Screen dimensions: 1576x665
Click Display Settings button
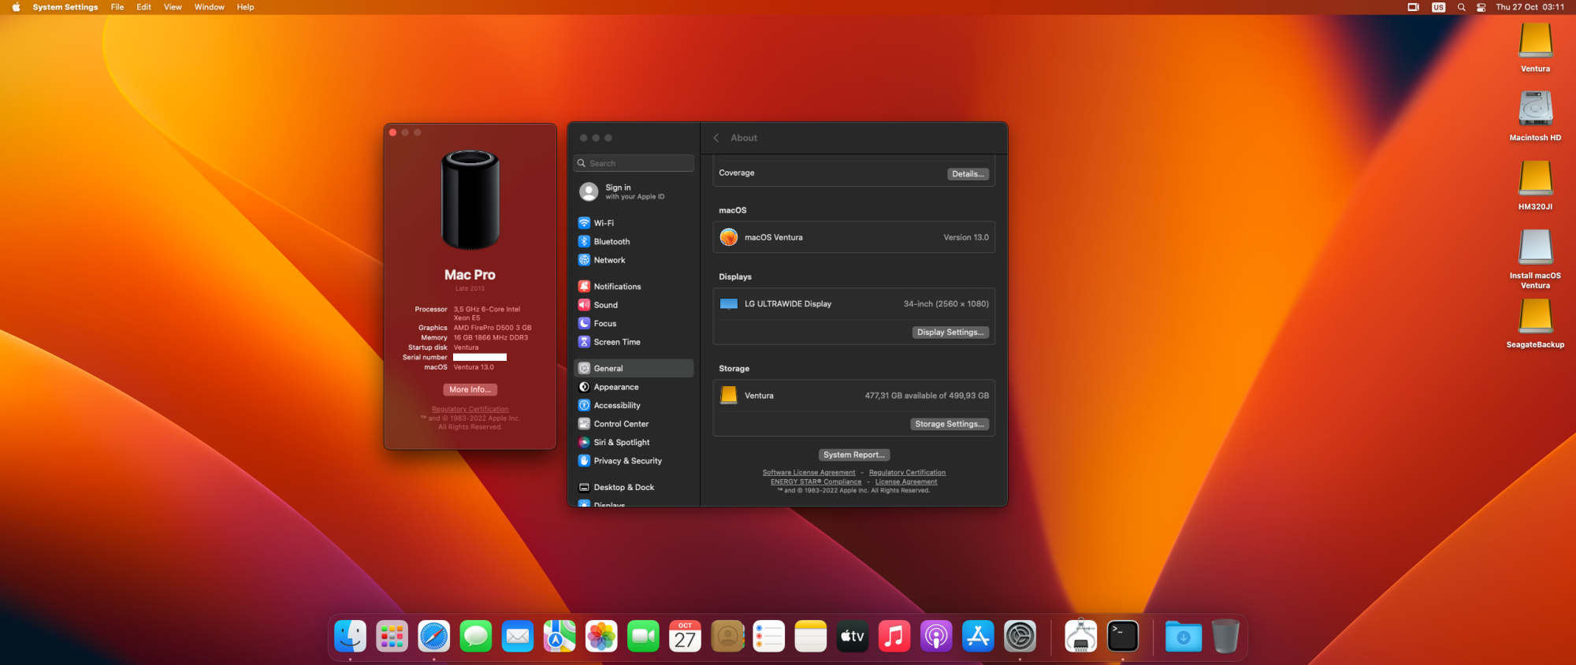(950, 332)
